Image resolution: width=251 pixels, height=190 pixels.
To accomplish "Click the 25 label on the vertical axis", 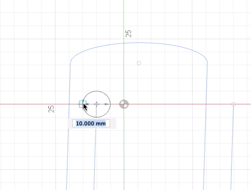I will pyautogui.click(x=128, y=34).
